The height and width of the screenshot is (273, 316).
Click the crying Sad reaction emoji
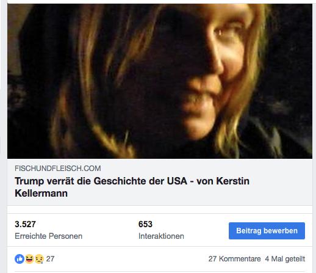39,259
